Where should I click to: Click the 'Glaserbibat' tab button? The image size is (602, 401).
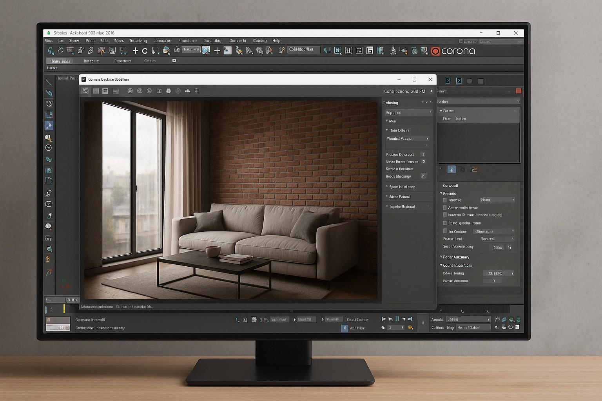61,61
